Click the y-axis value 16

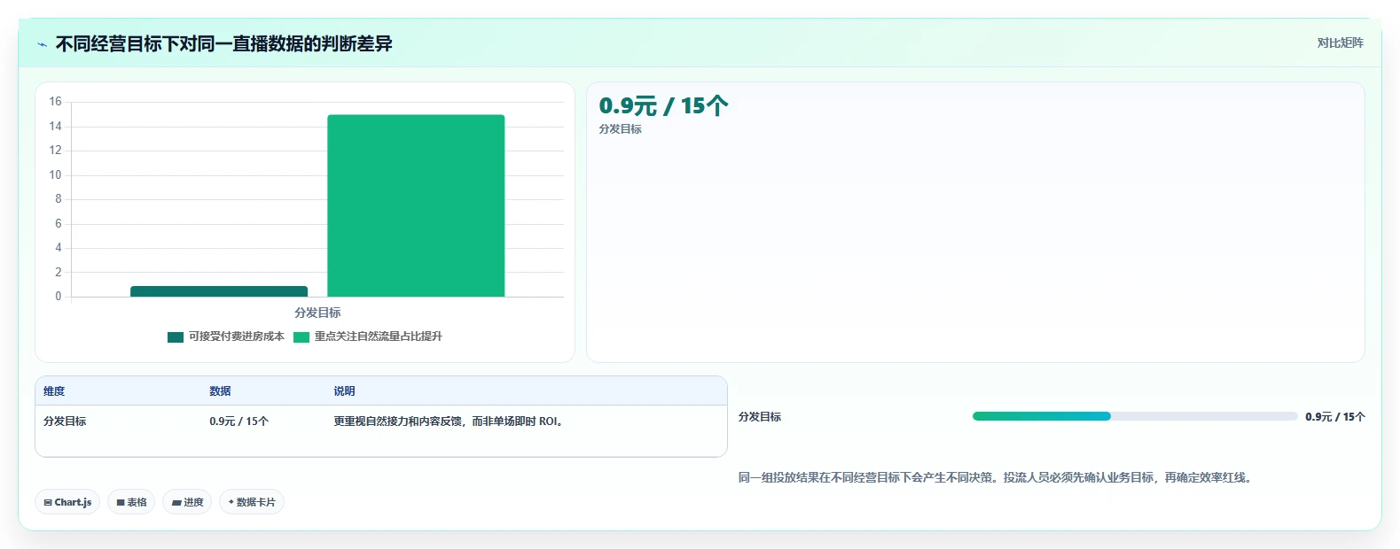(x=55, y=102)
